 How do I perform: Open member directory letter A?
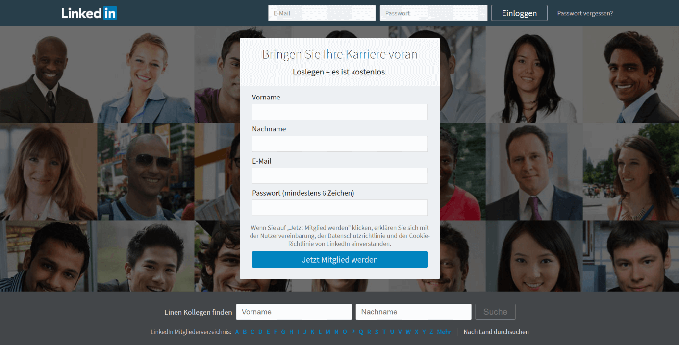[x=237, y=332]
